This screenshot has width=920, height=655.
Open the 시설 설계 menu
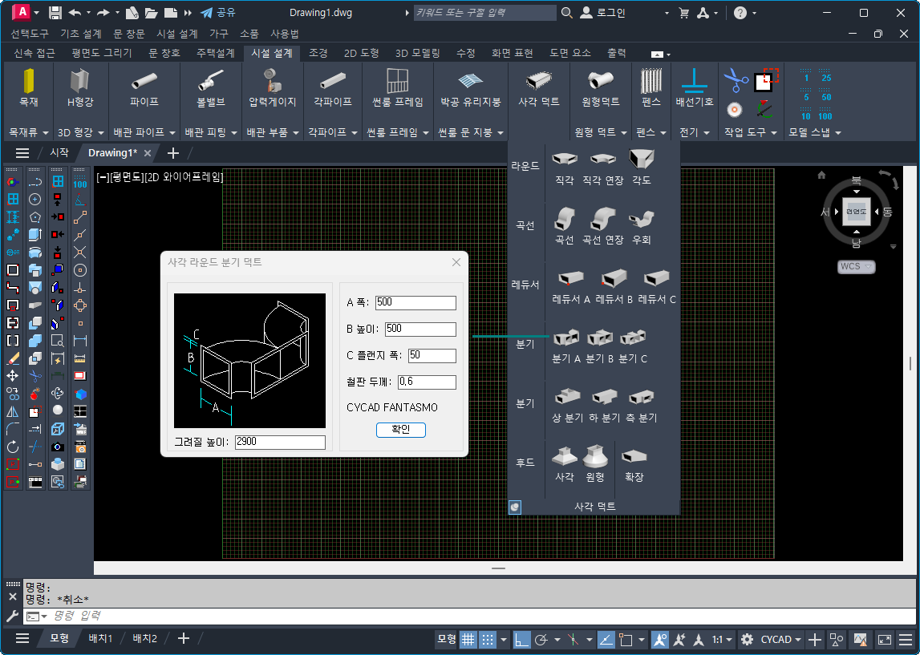[177, 34]
